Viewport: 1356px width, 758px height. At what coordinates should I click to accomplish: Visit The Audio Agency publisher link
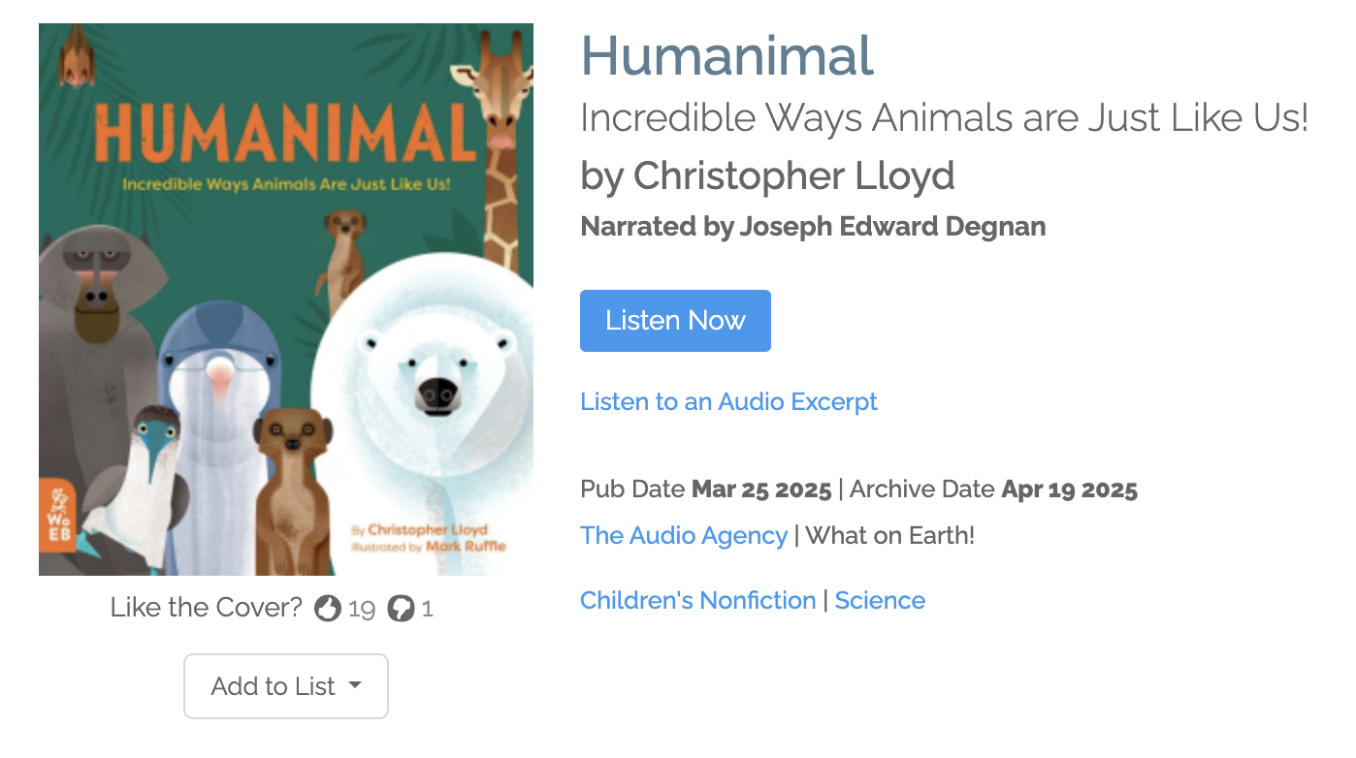coord(683,535)
